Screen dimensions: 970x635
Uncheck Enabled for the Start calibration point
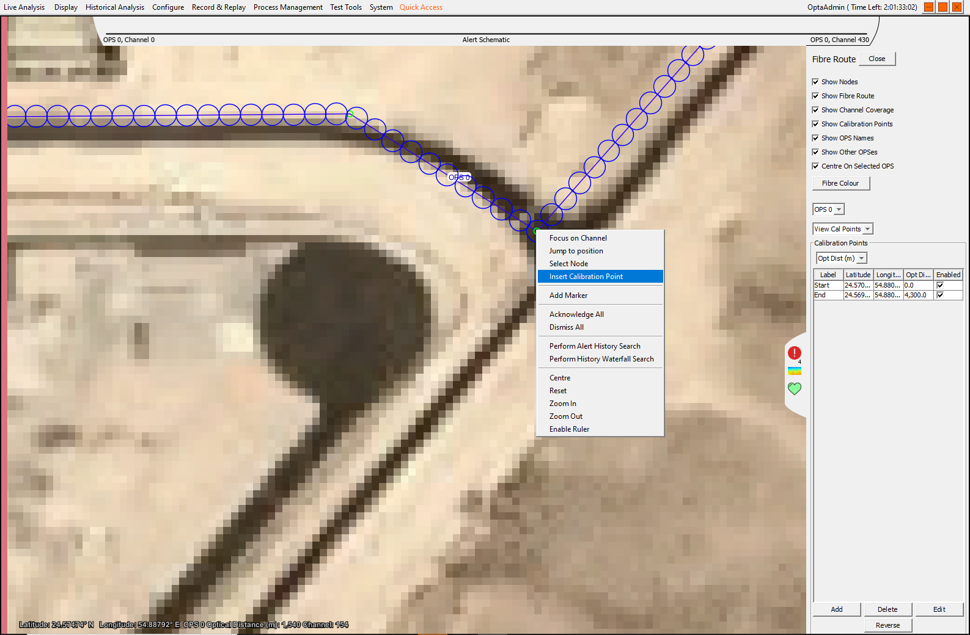tap(940, 285)
